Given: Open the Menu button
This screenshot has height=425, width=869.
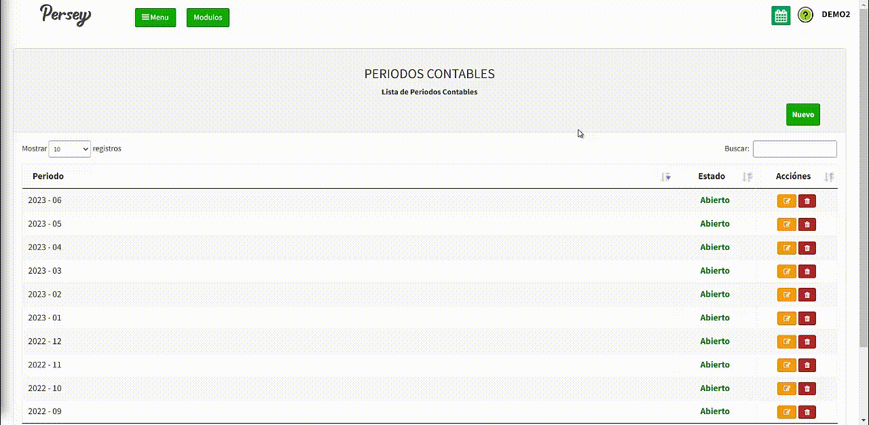Looking at the screenshot, I should point(155,18).
